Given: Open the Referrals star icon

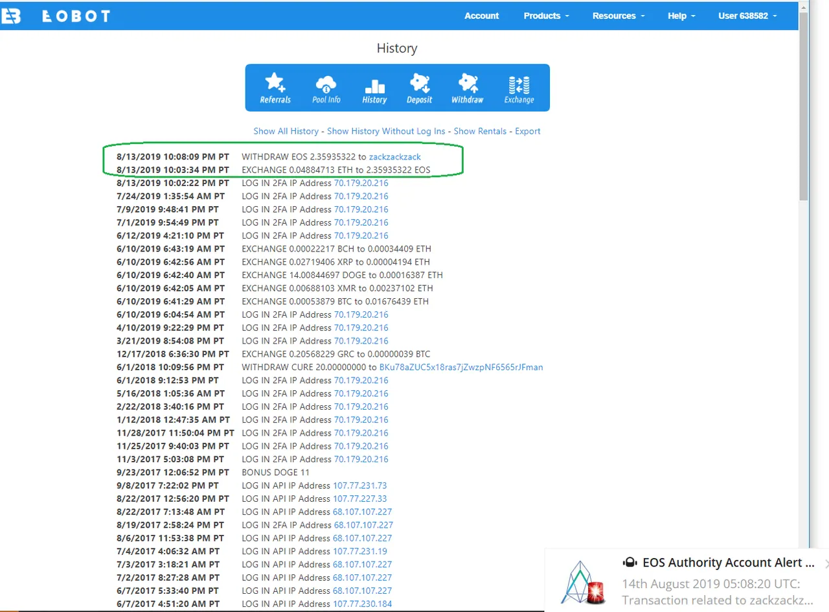Looking at the screenshot, I should click(275, 88).
